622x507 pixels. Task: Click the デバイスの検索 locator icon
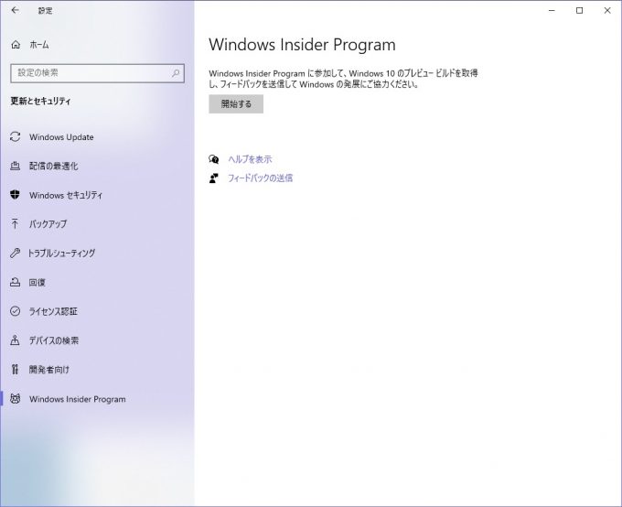pyautogui.click(x=15, y=340)
